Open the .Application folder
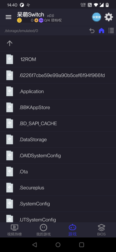The image size is (116, 252). (58, 91)
